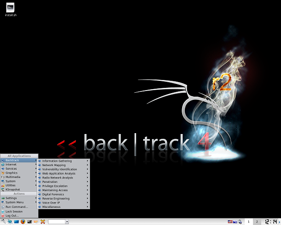The height and width of the screenshot is (225, 281).
Task: Open the panel command field dropdown arrow
Action: click(67, 222)
